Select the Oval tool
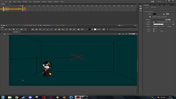Viewport: 176px width, 99px height. tap(36, 29)
